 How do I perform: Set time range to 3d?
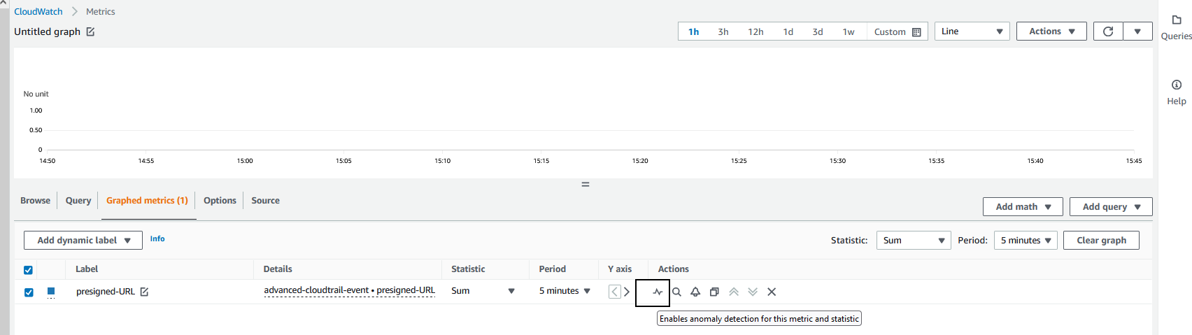click(818, 32)
